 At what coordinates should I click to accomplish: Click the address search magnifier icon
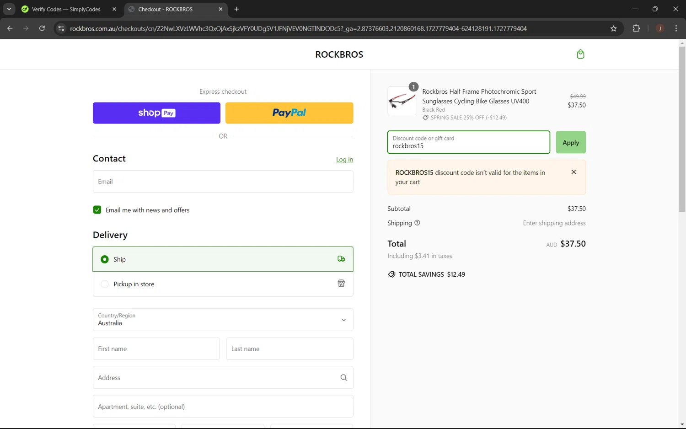click(344, 378)
